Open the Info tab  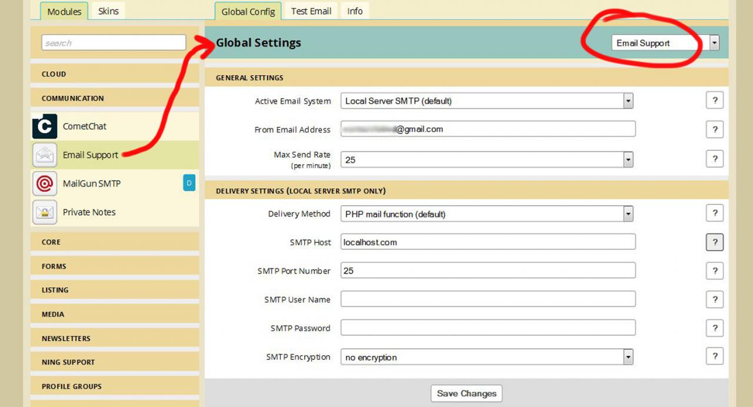pos(355,11)
